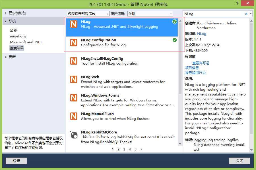Click the details pane scrollbar thumb

pos(251,79)
